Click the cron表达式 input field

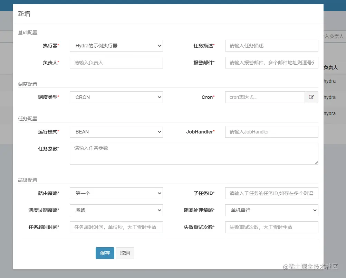click(x=265, y=97)
